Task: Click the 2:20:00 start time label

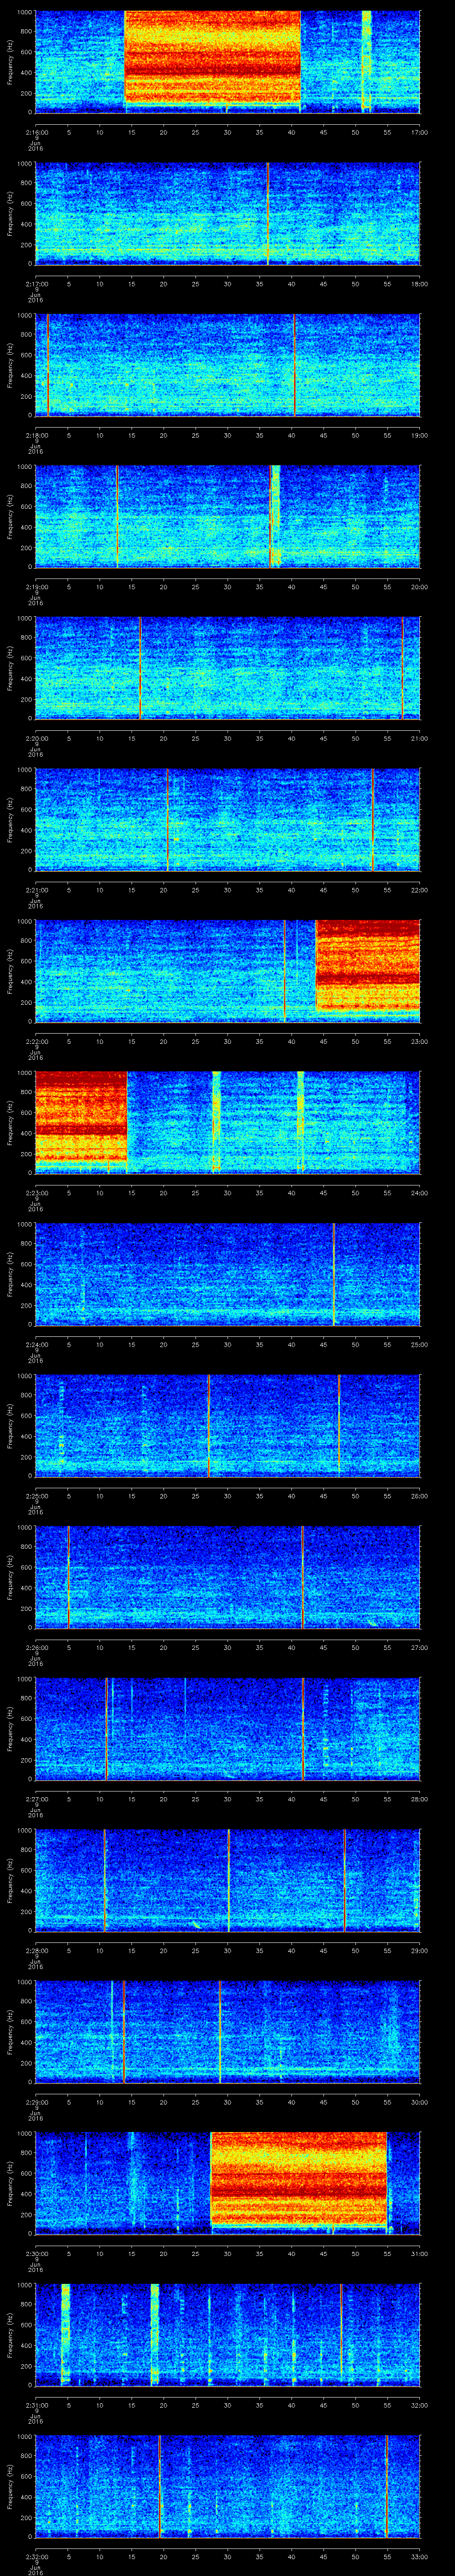Action: [36, 738]
